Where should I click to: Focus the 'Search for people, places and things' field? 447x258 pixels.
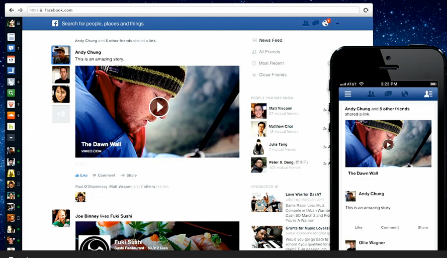tap(103, 24)
